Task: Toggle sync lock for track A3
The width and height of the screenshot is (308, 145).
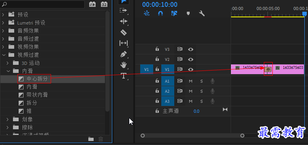Action: [x=180, y=101]
